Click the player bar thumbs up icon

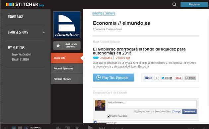point(58,128)
